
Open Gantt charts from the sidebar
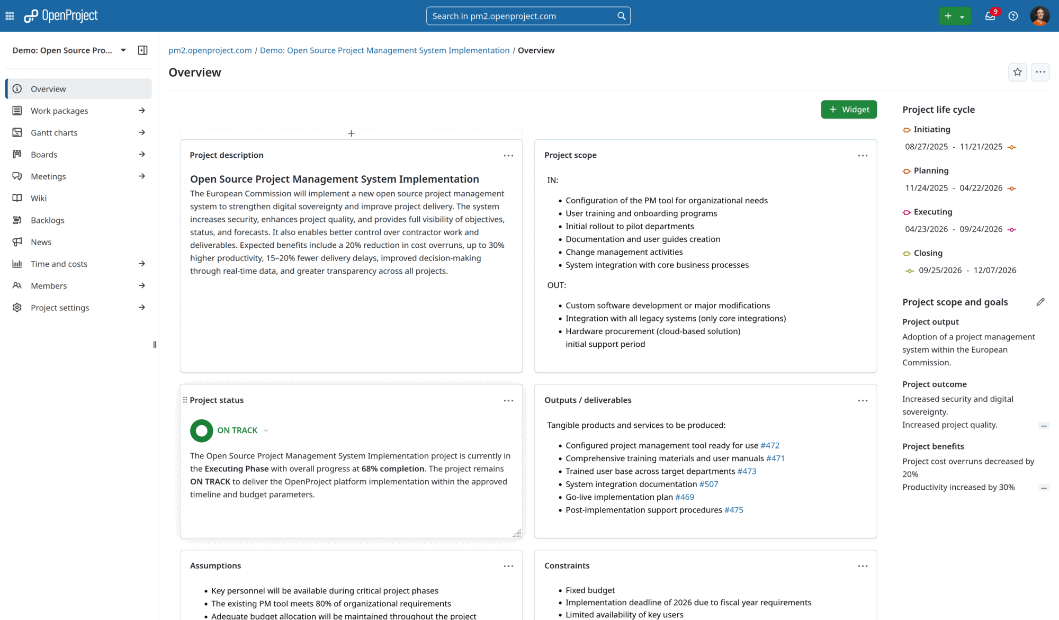click(53, 132)
